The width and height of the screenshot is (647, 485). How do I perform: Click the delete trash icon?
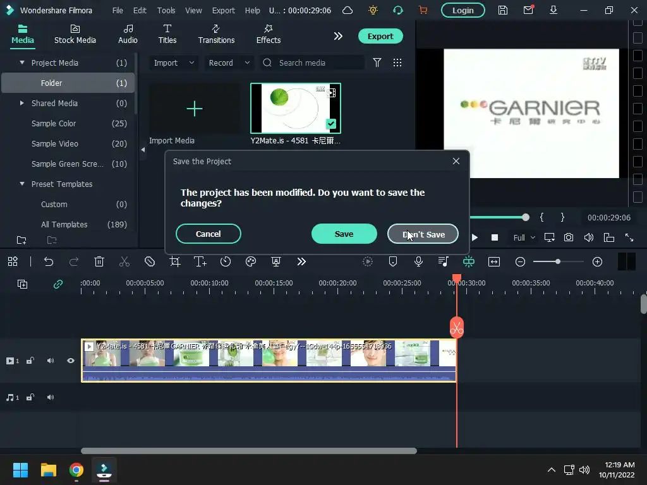pos(99,261)
